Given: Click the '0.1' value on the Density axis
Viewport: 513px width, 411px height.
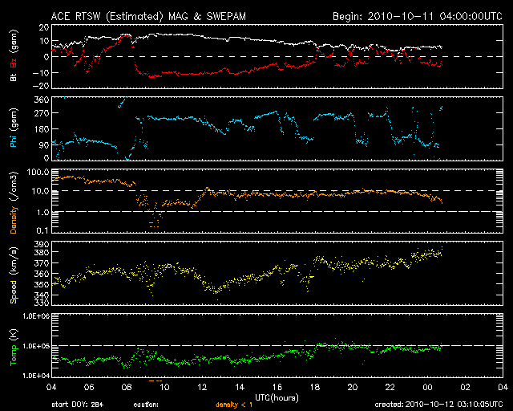Looking at the screenshot, I should 42,230.
